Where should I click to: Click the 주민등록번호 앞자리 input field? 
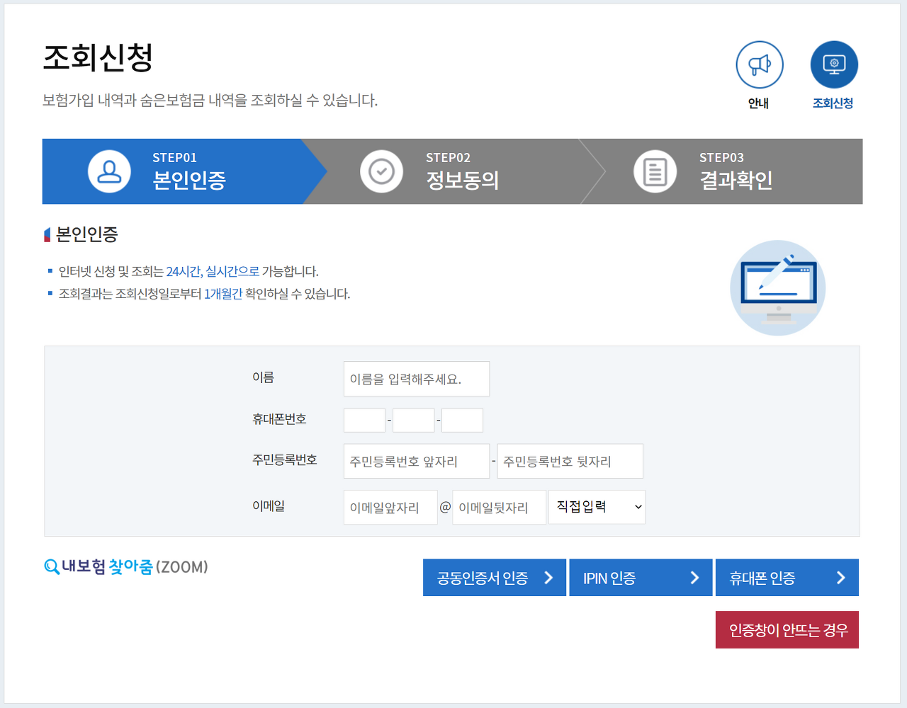coord(416,462)
